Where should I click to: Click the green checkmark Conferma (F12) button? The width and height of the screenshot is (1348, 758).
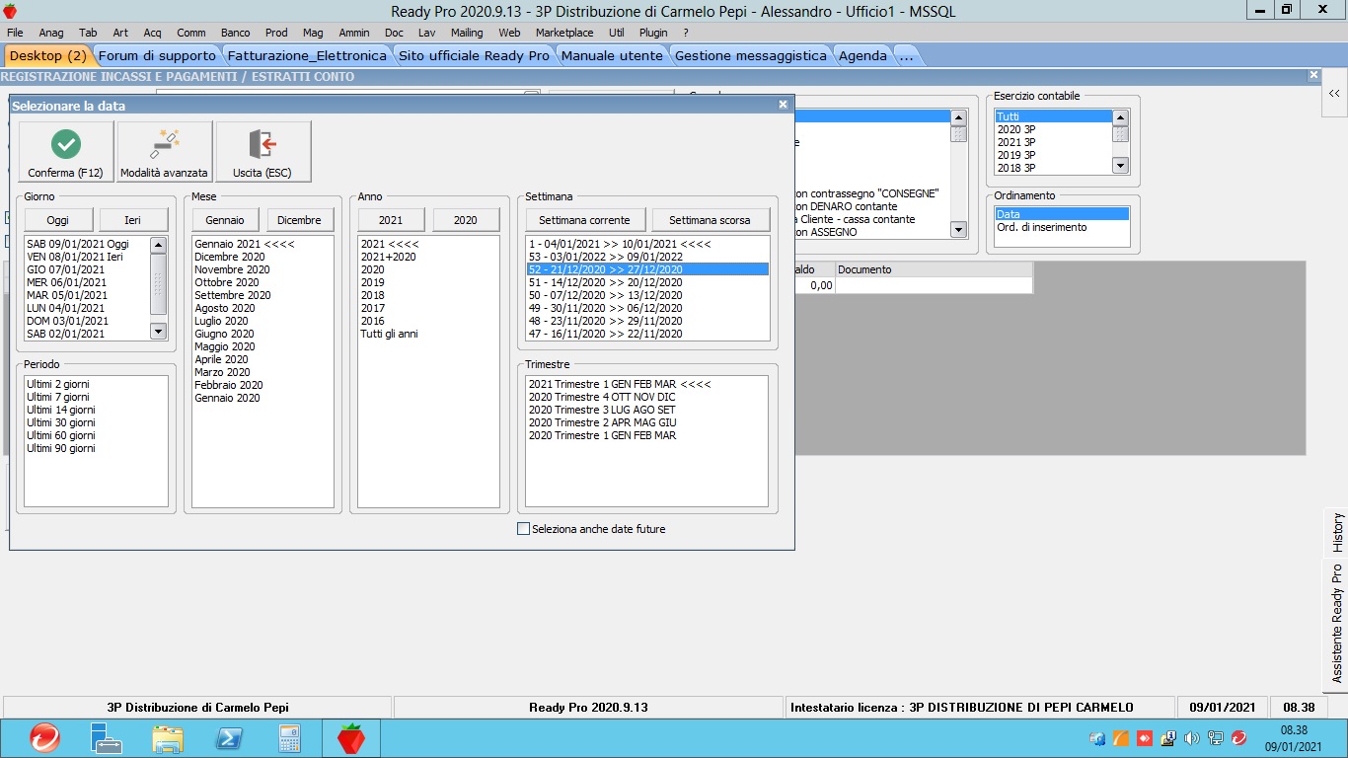[66, 152]
